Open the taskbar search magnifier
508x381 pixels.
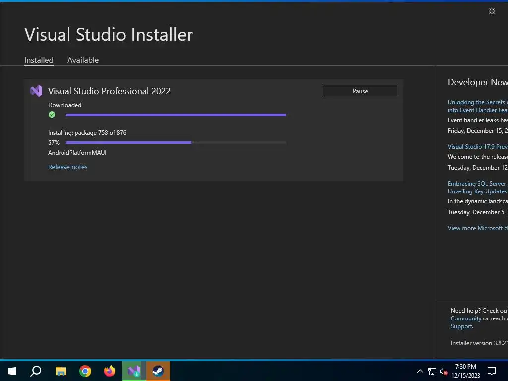pos(36,371)
